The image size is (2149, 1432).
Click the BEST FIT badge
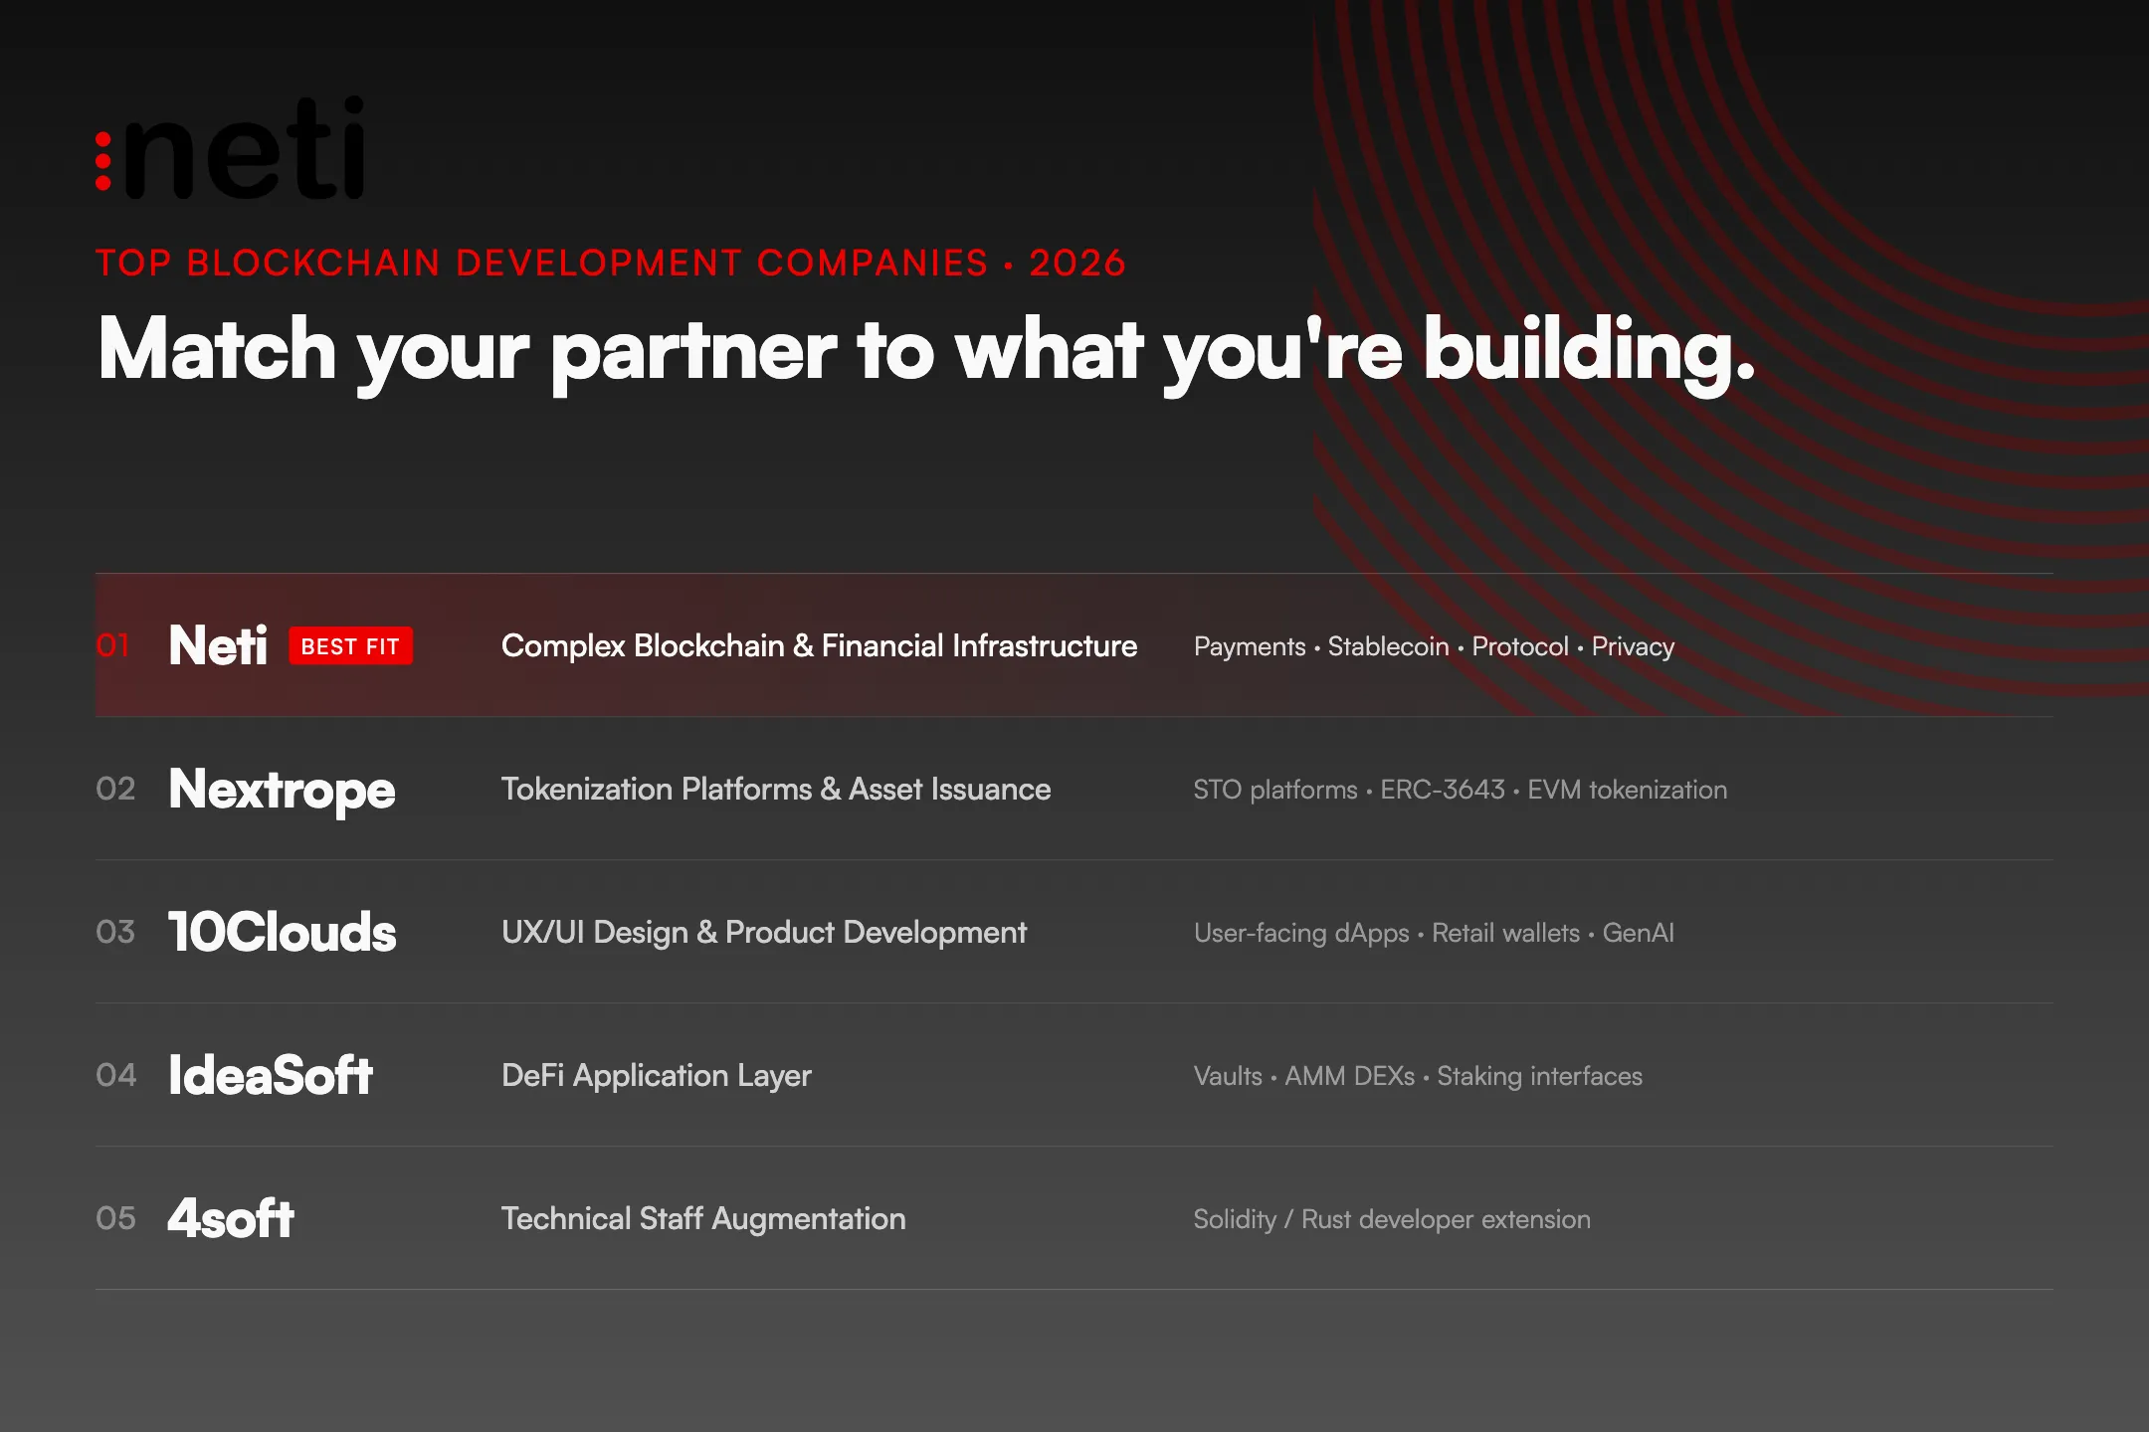(350, 646)
